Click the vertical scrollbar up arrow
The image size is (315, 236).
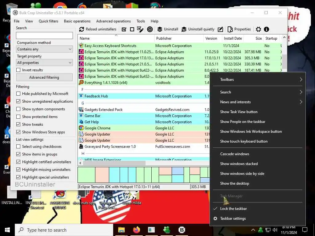click(x=284, y=37)
